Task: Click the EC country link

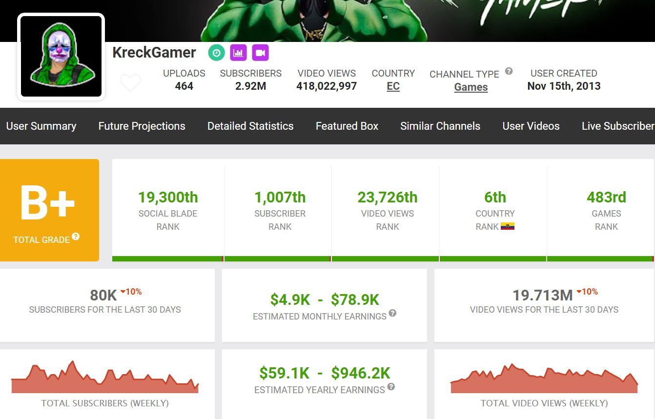Action: 393,86
